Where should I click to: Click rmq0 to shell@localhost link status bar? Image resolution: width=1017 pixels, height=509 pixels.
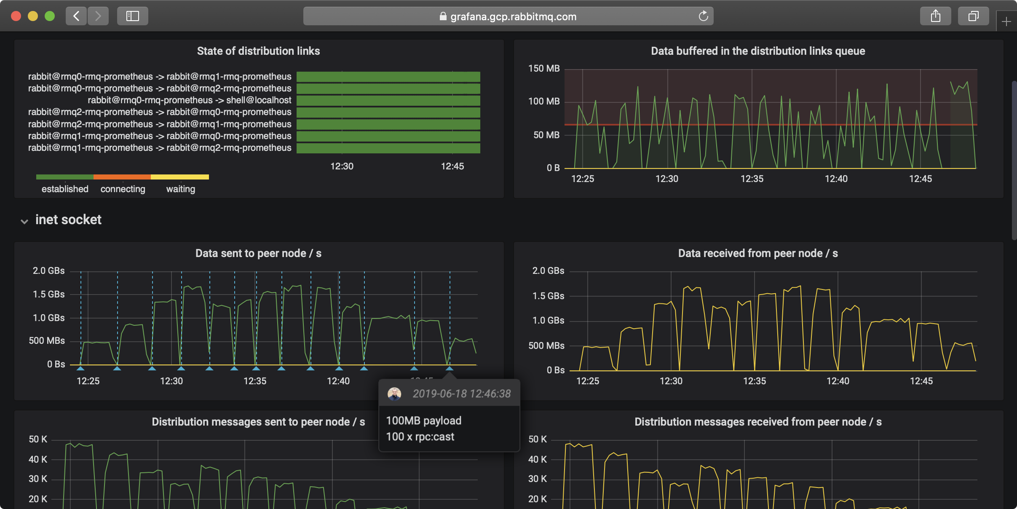[x=388, y=100]
